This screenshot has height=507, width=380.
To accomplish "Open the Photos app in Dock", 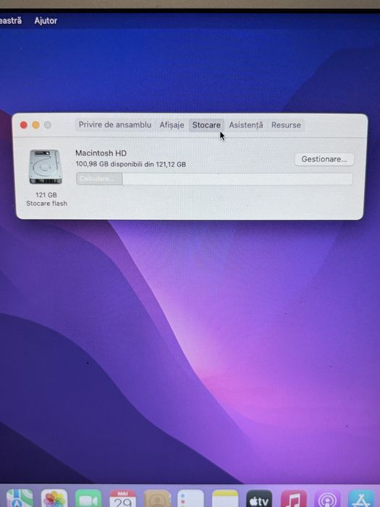I will click(54, 498).
